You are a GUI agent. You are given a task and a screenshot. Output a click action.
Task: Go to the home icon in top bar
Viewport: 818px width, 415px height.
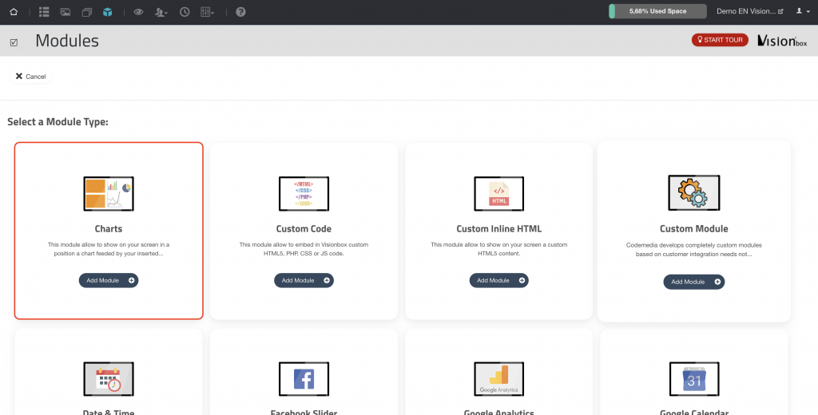pyautogui.click(x=14, y=11)
